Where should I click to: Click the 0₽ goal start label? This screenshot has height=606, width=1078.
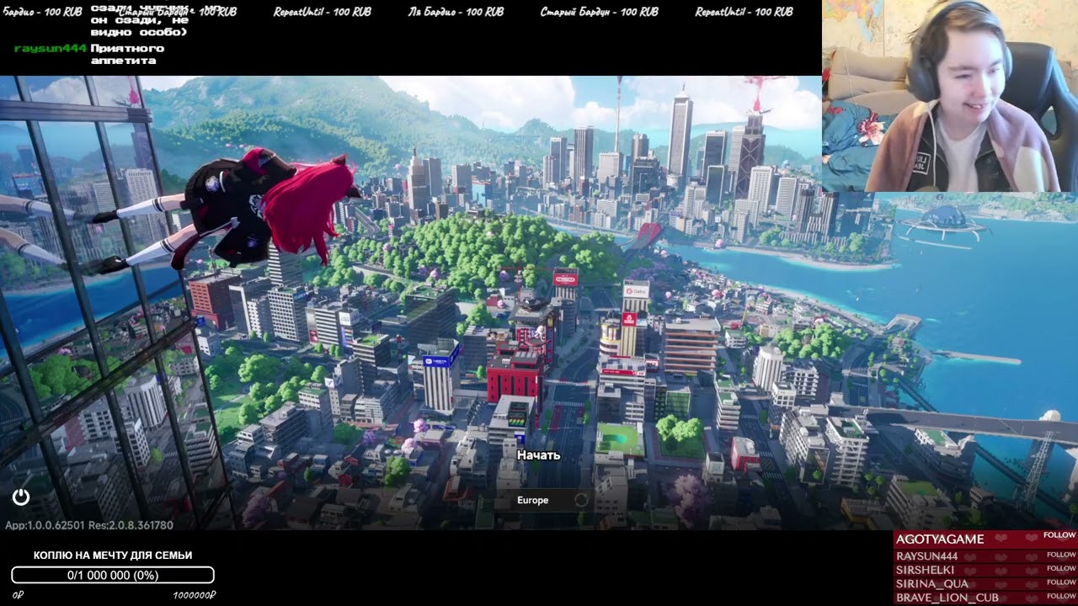[18, 595]
